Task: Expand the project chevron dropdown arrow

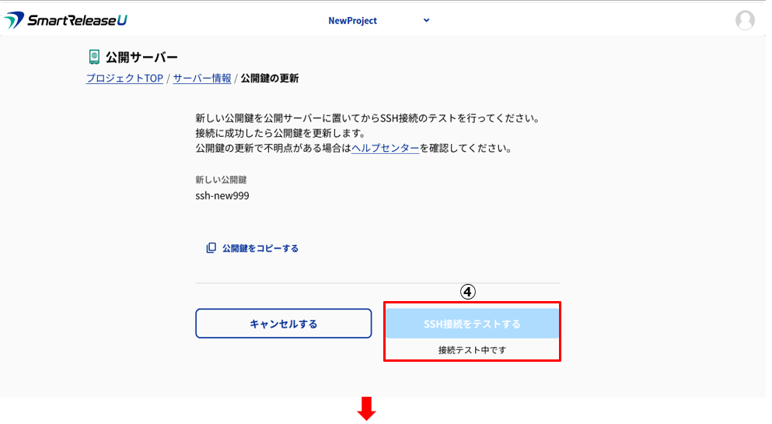Action: [426, 20]
